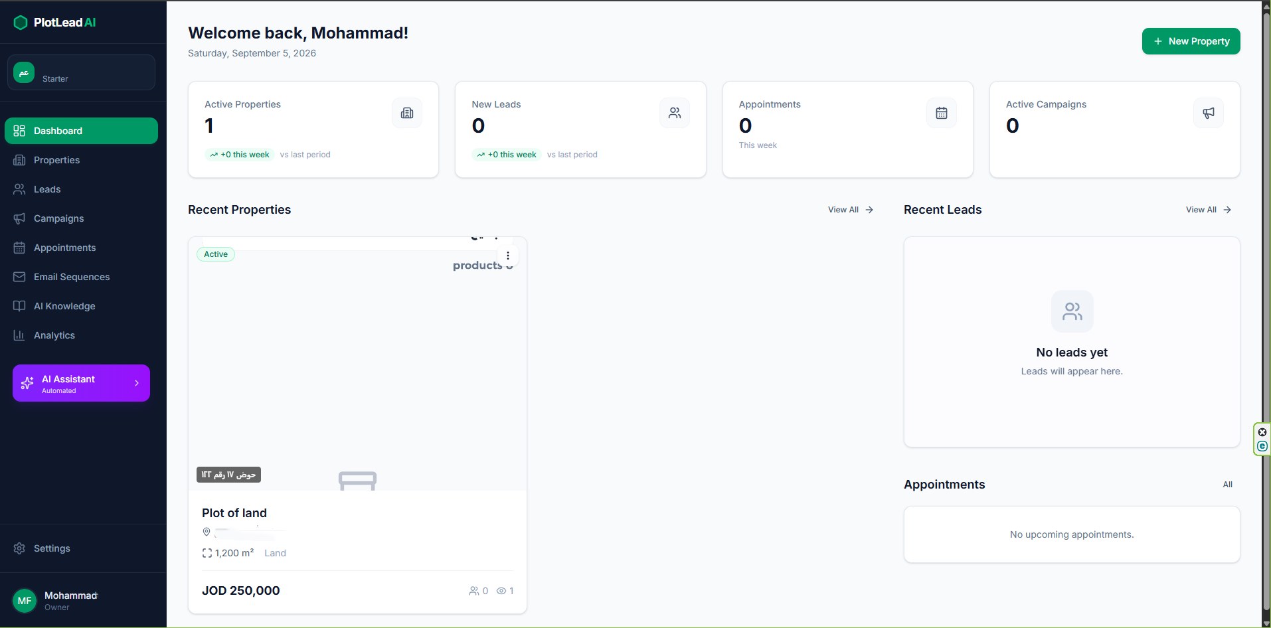
Task: Open the All appointments link
Action: 1227,485
